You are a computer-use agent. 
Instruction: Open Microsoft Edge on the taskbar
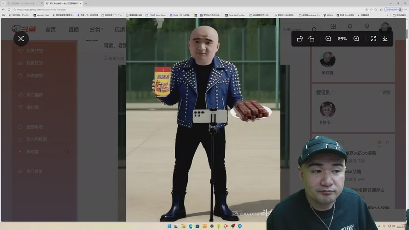pos(191,226)
